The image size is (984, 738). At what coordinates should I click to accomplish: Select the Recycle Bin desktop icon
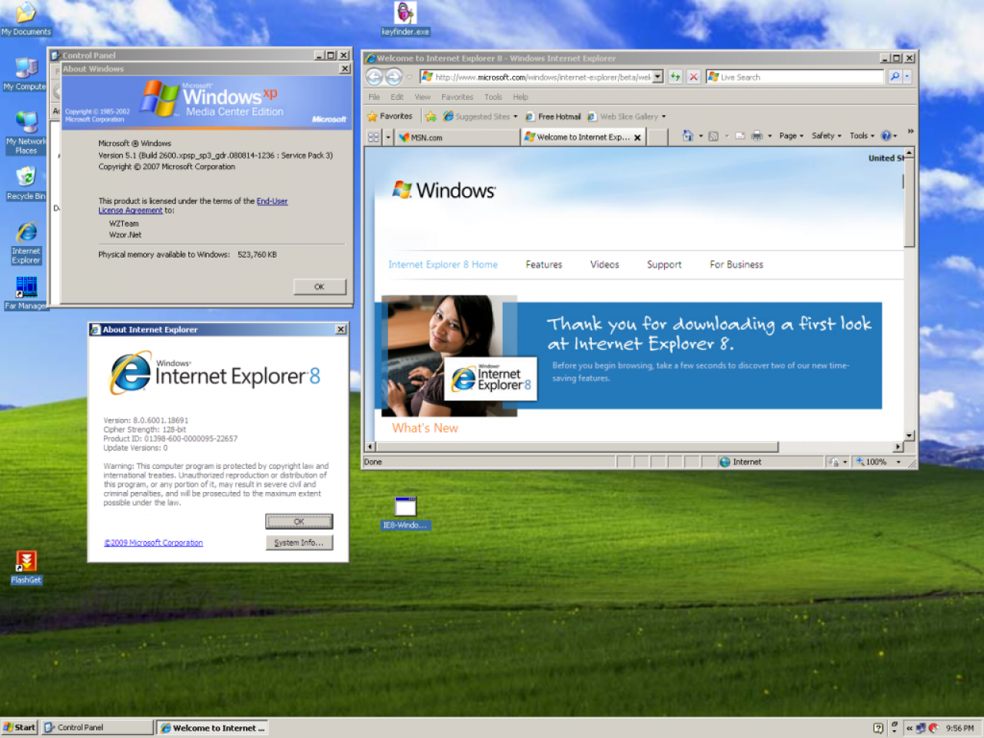tap(25, 183)
